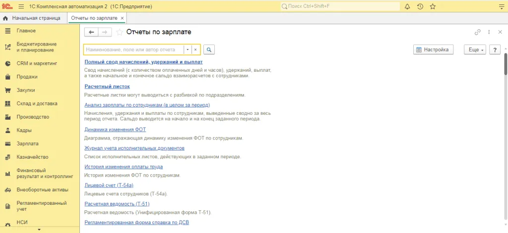Go forward with the right arrow button
Screen dimensions: 508x233
coord(105,32)
